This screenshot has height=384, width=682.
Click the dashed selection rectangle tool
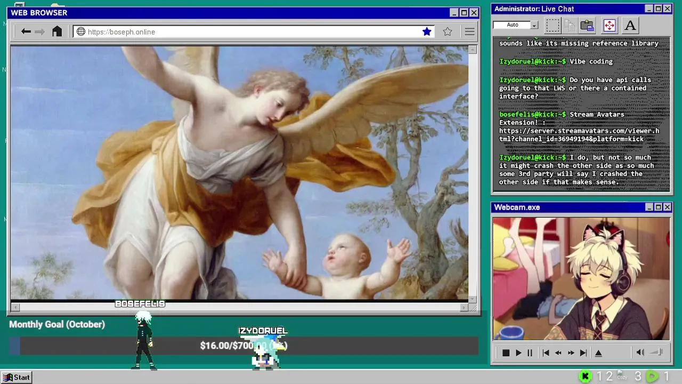[553, 25]
